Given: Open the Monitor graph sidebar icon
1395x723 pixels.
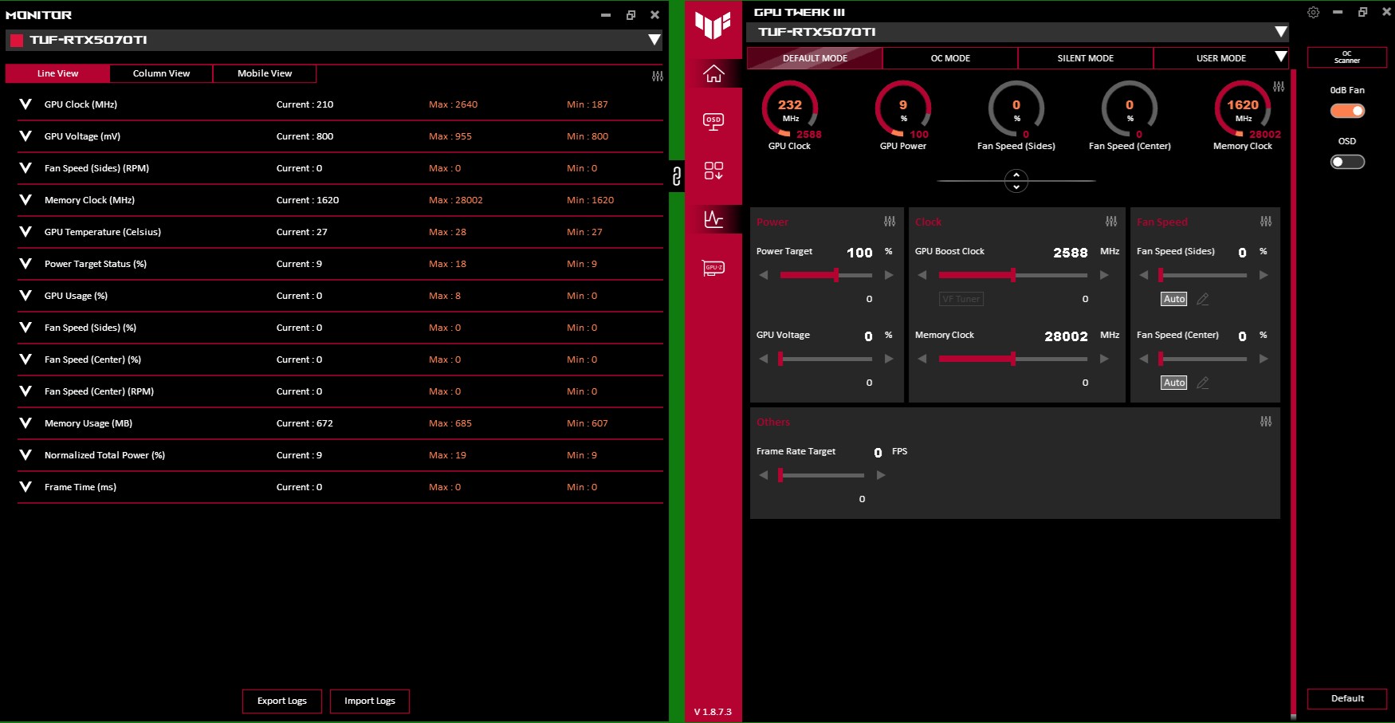Looking at the screenshot, I should pos(713,218).
